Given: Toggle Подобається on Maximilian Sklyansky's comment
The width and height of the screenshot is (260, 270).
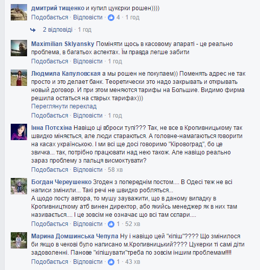Looking at the screenshot, I should (50, 61).
